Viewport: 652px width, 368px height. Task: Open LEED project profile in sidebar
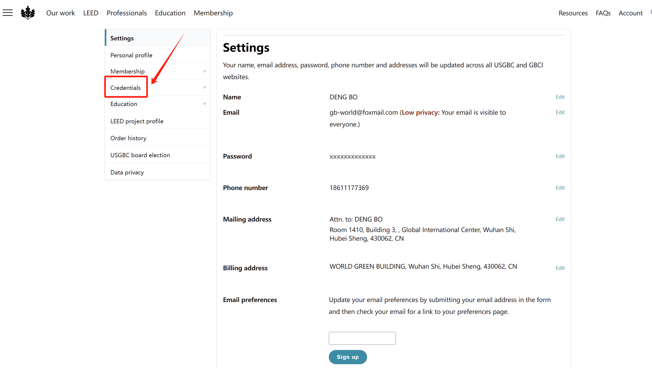click(158, 121)
